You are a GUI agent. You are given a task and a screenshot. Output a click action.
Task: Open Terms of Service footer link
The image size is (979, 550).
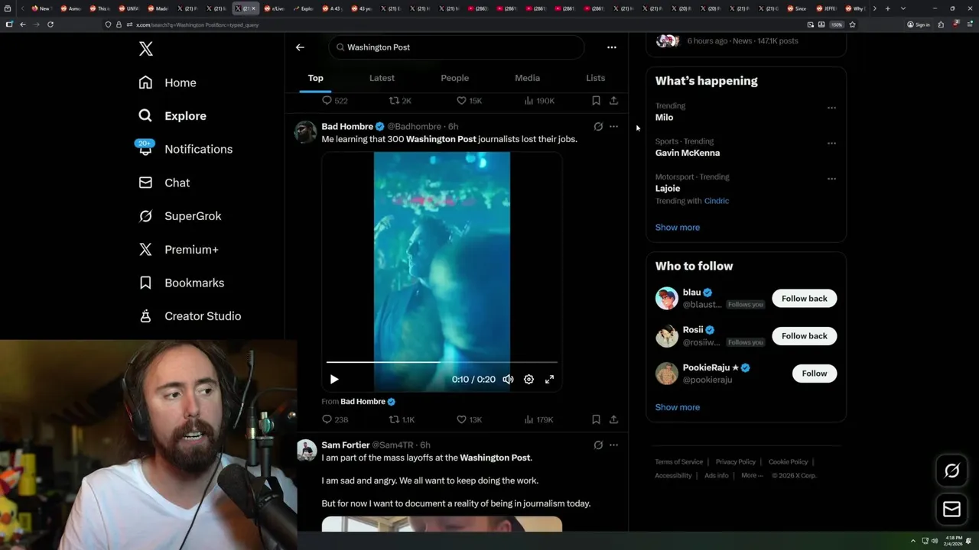pos(679,462)
